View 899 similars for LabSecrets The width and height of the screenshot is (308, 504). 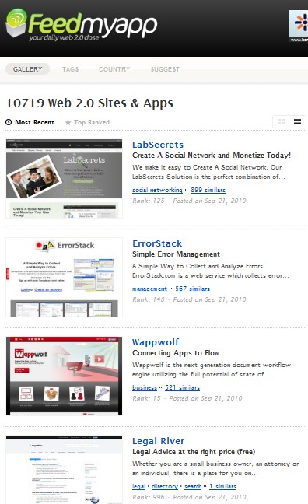(x=208, y=190)
